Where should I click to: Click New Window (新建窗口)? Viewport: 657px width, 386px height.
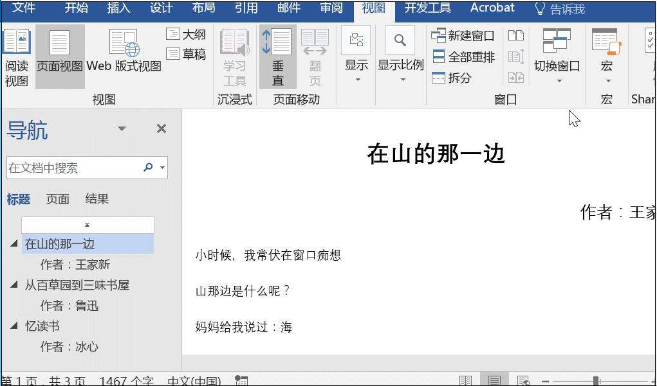[463, 36]
